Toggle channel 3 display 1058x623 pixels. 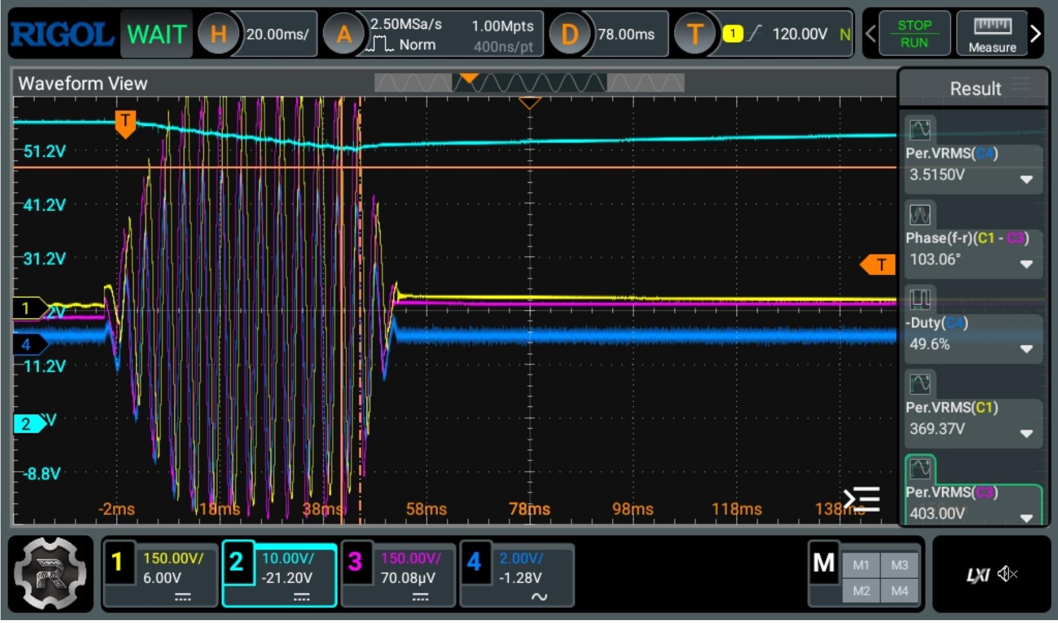tap(355, 563)
